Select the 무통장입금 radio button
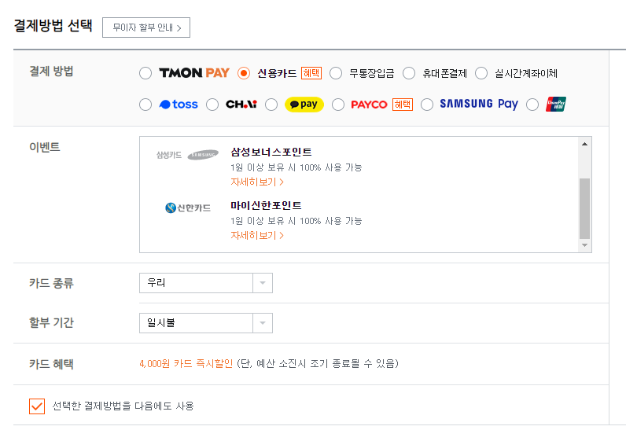Image resolution: width=626 pixels, height=441 pixels. point(336,73)
